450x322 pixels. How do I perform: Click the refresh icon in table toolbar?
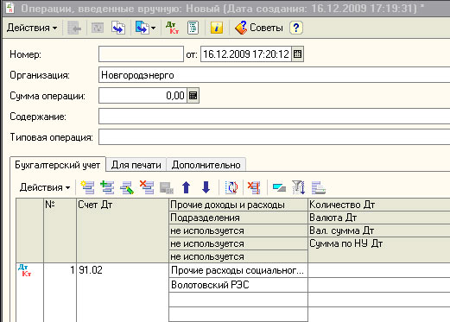click(x=231, y=187)
